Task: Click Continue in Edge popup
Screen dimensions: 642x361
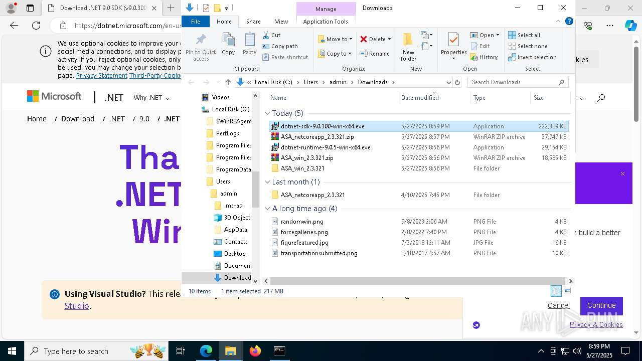Action: [x=601, y=305]
